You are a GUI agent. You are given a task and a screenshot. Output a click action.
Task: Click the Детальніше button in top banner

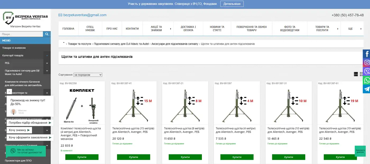[x=232, y=4]
